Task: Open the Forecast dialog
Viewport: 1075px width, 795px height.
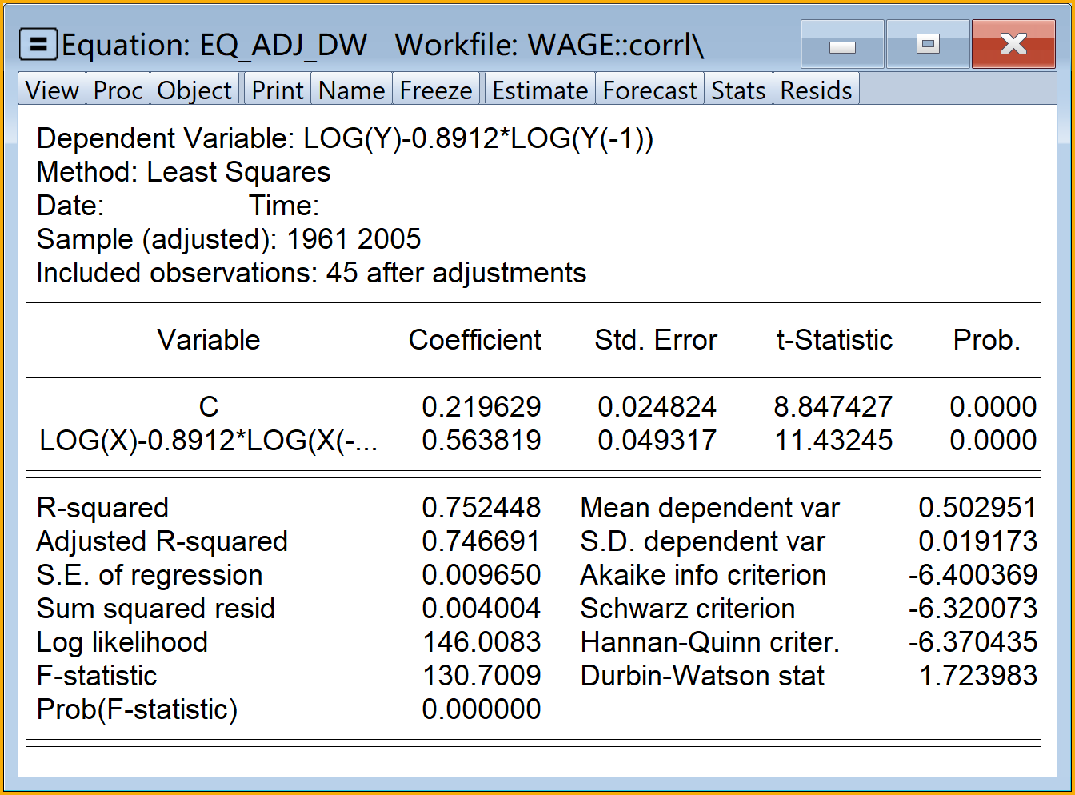Action: pos(649,90)
